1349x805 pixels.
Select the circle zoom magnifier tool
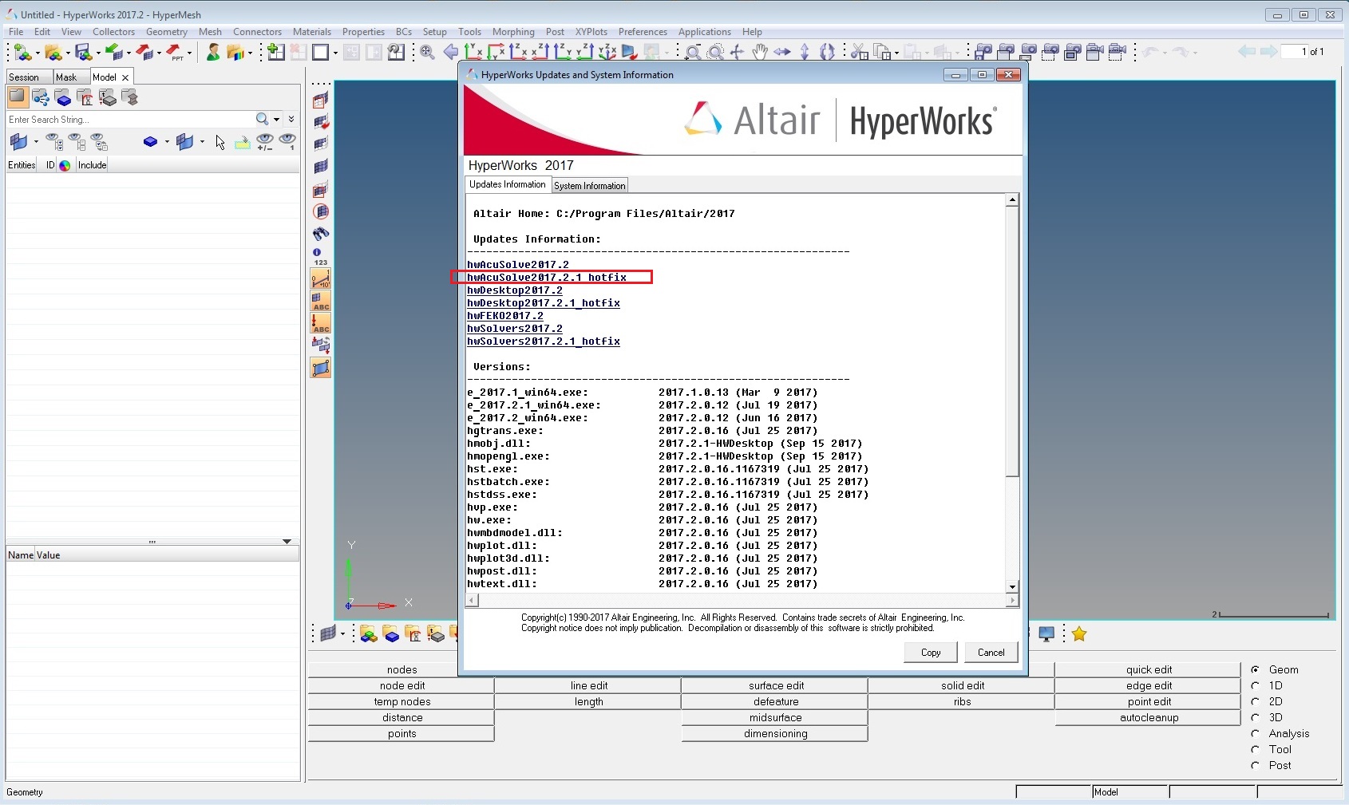(x=716, y=53)
